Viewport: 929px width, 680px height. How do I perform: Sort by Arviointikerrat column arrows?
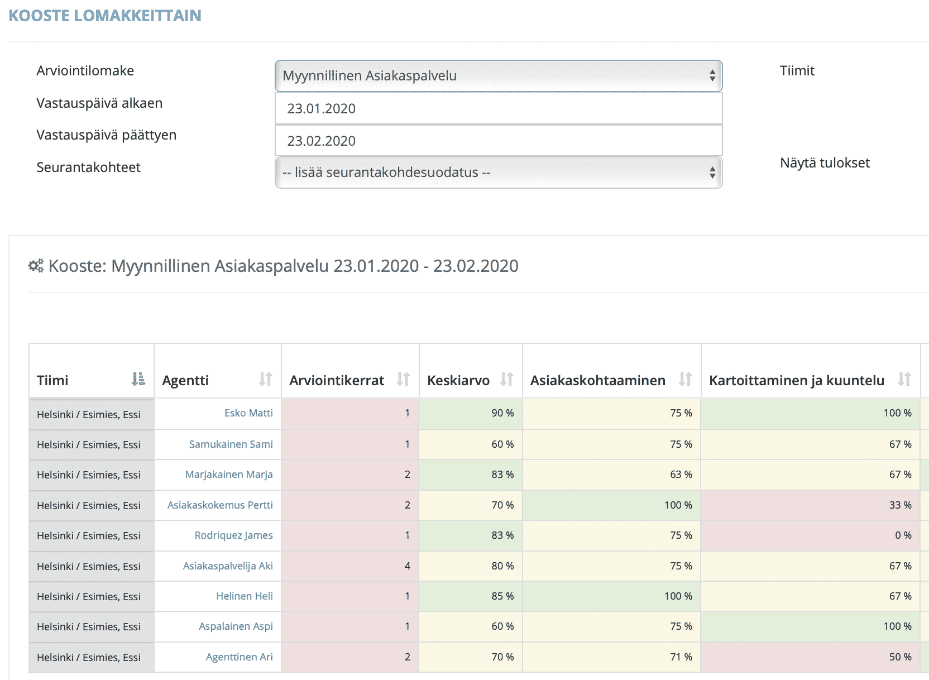403,379
